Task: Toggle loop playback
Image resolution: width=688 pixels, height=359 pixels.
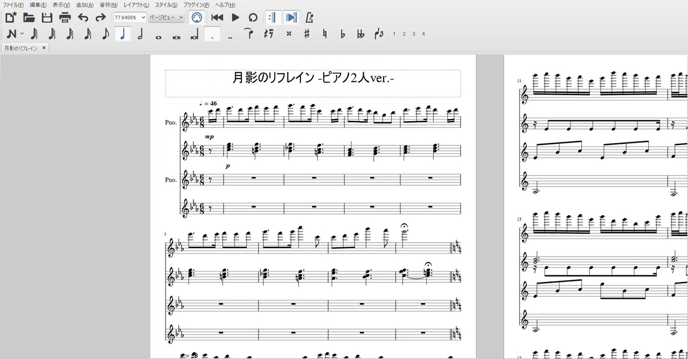Action: click(x=253, y=17)
